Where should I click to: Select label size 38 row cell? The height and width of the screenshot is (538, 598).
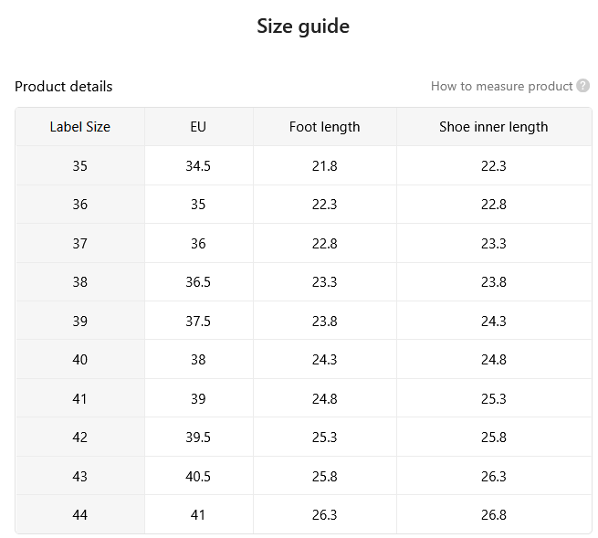80,282
